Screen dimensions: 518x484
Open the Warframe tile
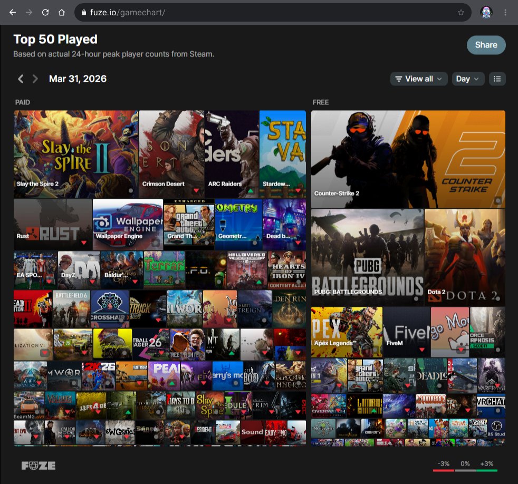[491, 376]
